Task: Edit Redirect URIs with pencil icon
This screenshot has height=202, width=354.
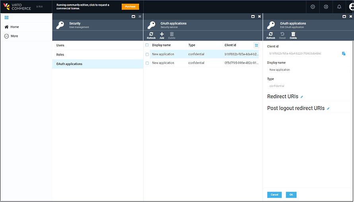Action: (302, 97)
